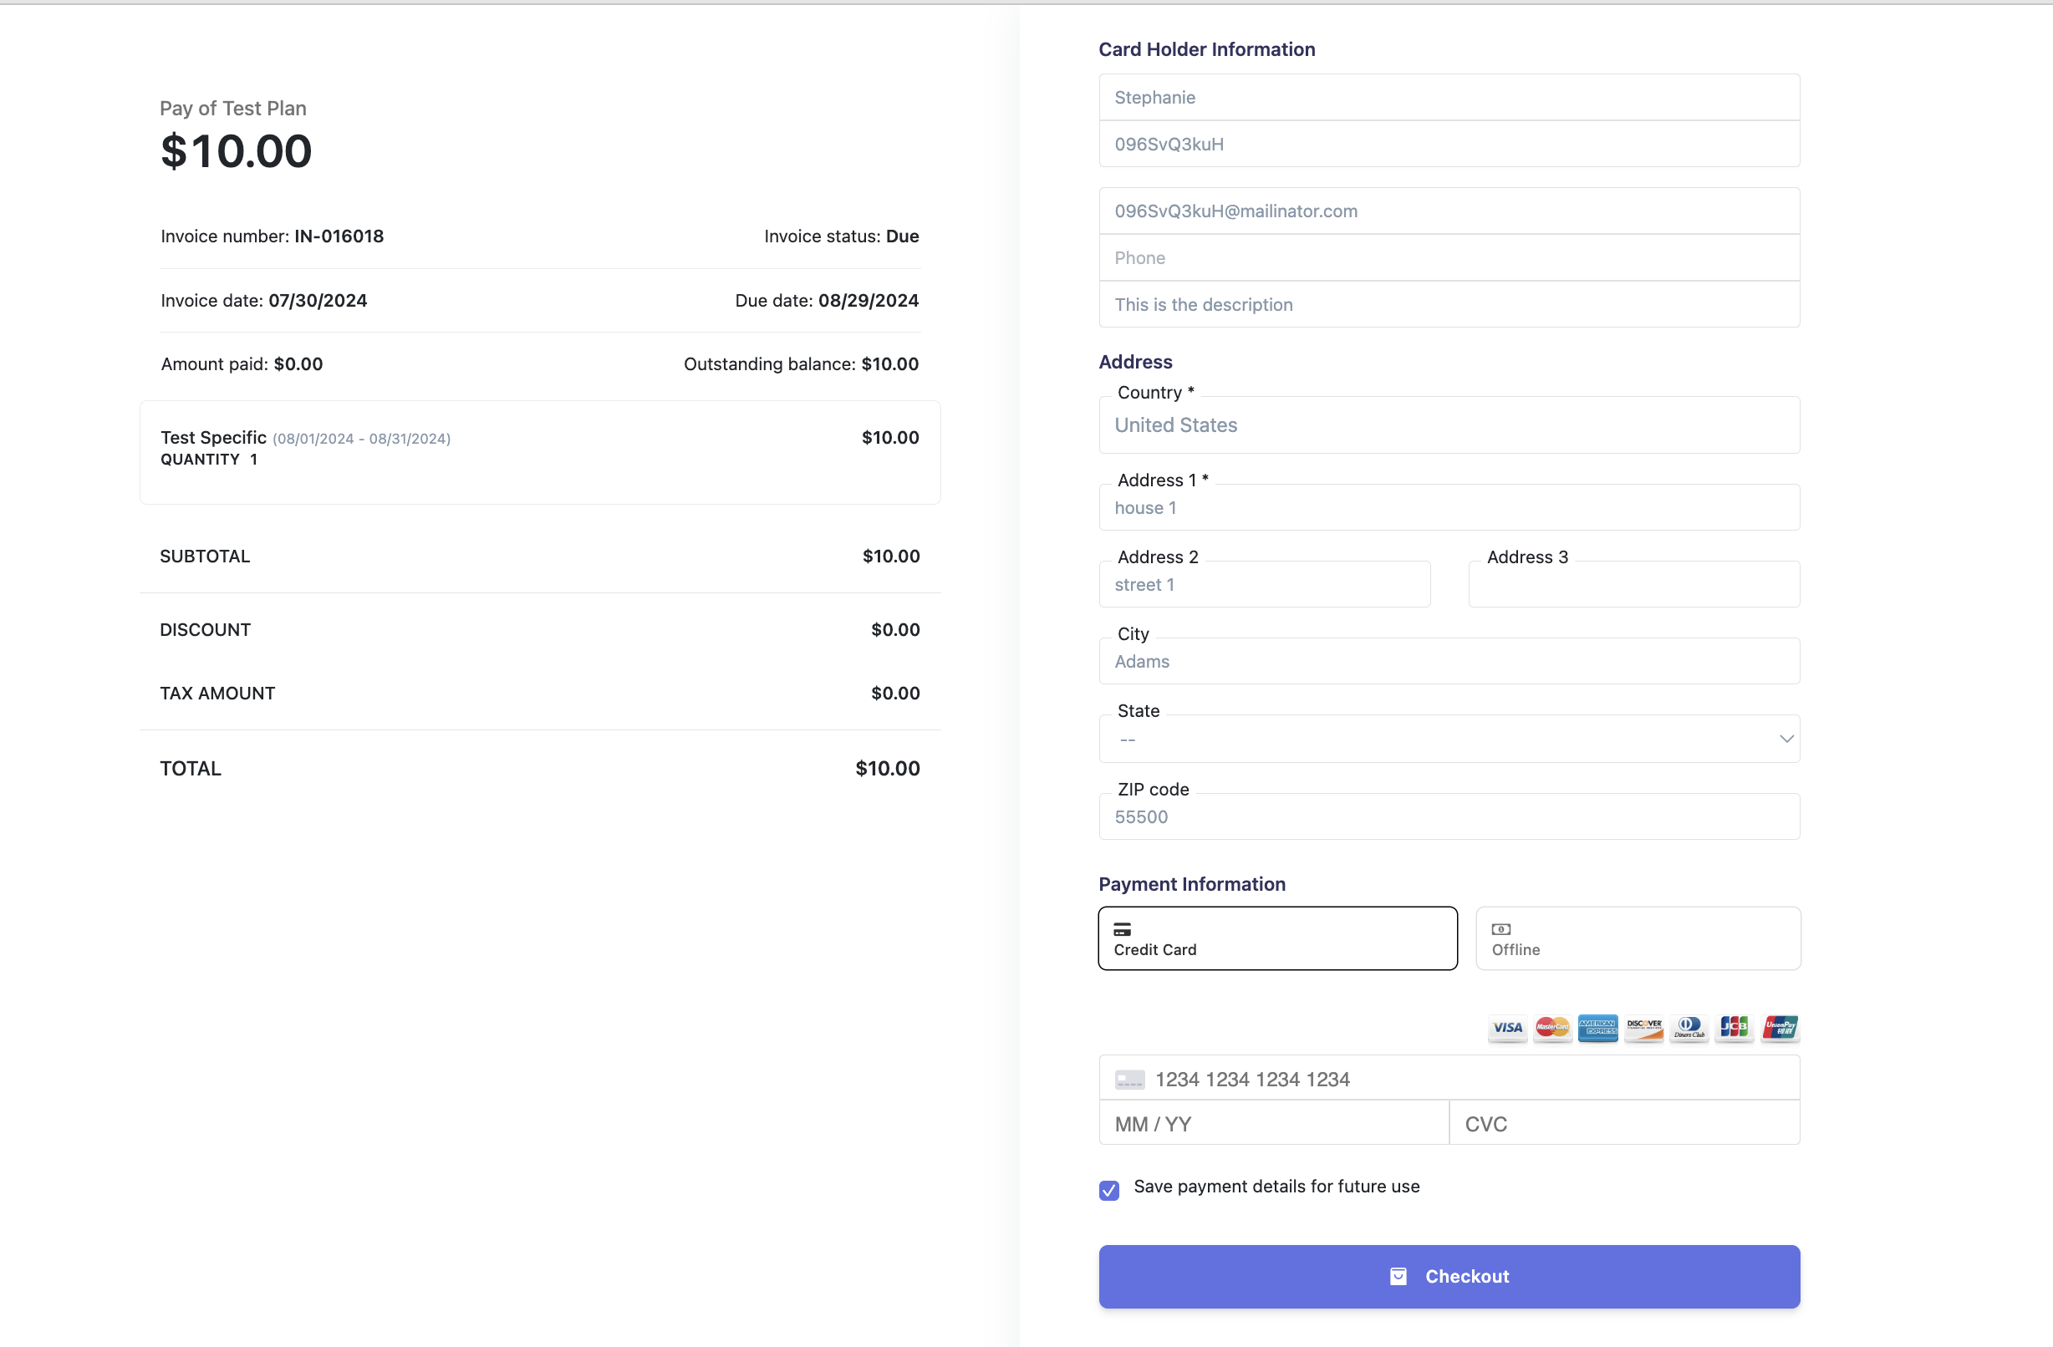Click the City field with Adams
Viewport: 2053px width, 1347px height.
click(1449, 662)
